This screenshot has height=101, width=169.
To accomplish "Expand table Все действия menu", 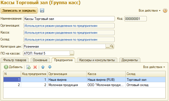I will pos(154,67).
